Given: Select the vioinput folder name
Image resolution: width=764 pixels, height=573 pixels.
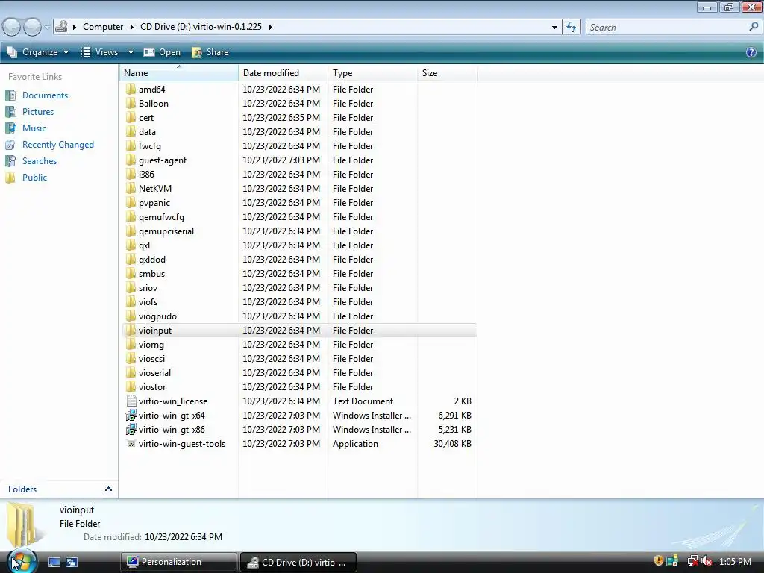Looking at the screenshot, I should tap(155, 331).
